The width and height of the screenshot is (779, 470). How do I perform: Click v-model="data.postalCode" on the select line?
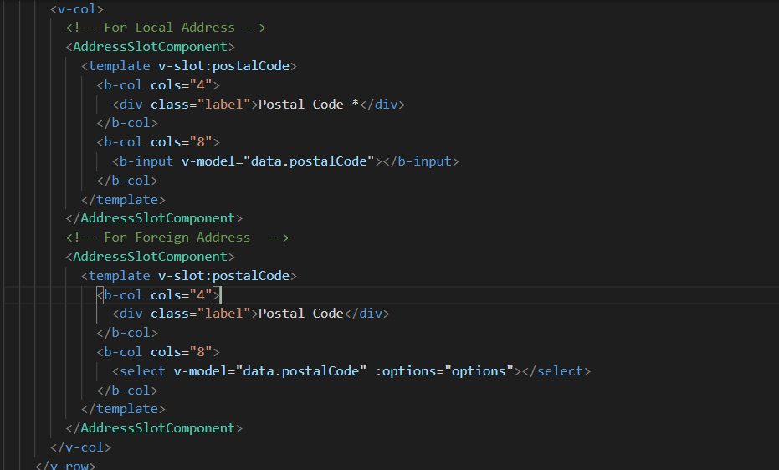coord(269,371)
